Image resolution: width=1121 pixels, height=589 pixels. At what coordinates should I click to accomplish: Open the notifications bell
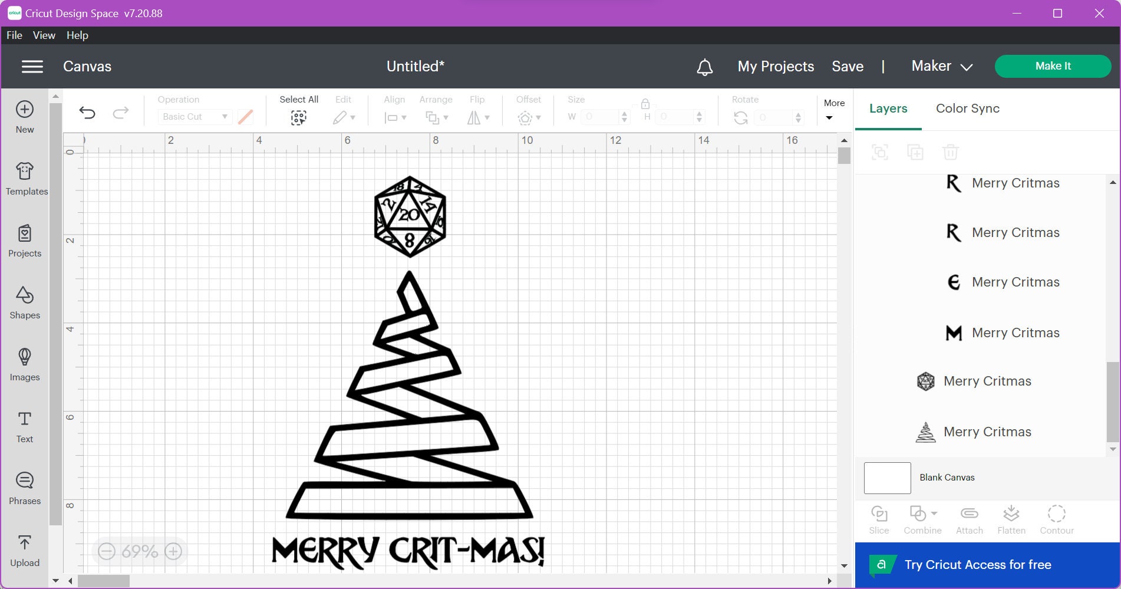pyautogui.click(x=705, y=66)
